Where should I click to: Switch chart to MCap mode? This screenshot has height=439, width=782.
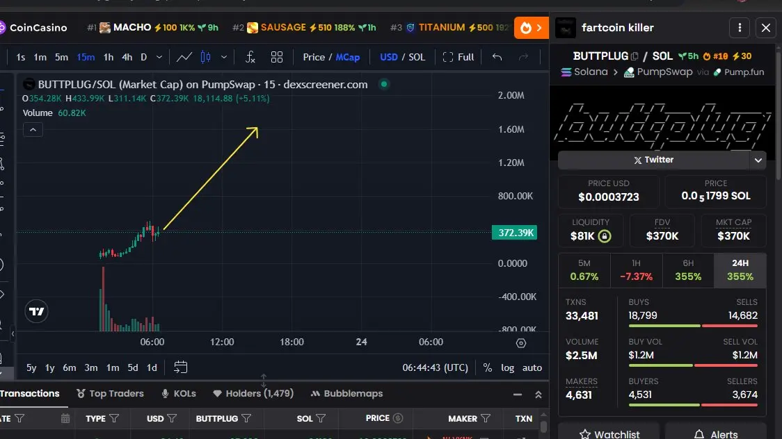point(348,57)
